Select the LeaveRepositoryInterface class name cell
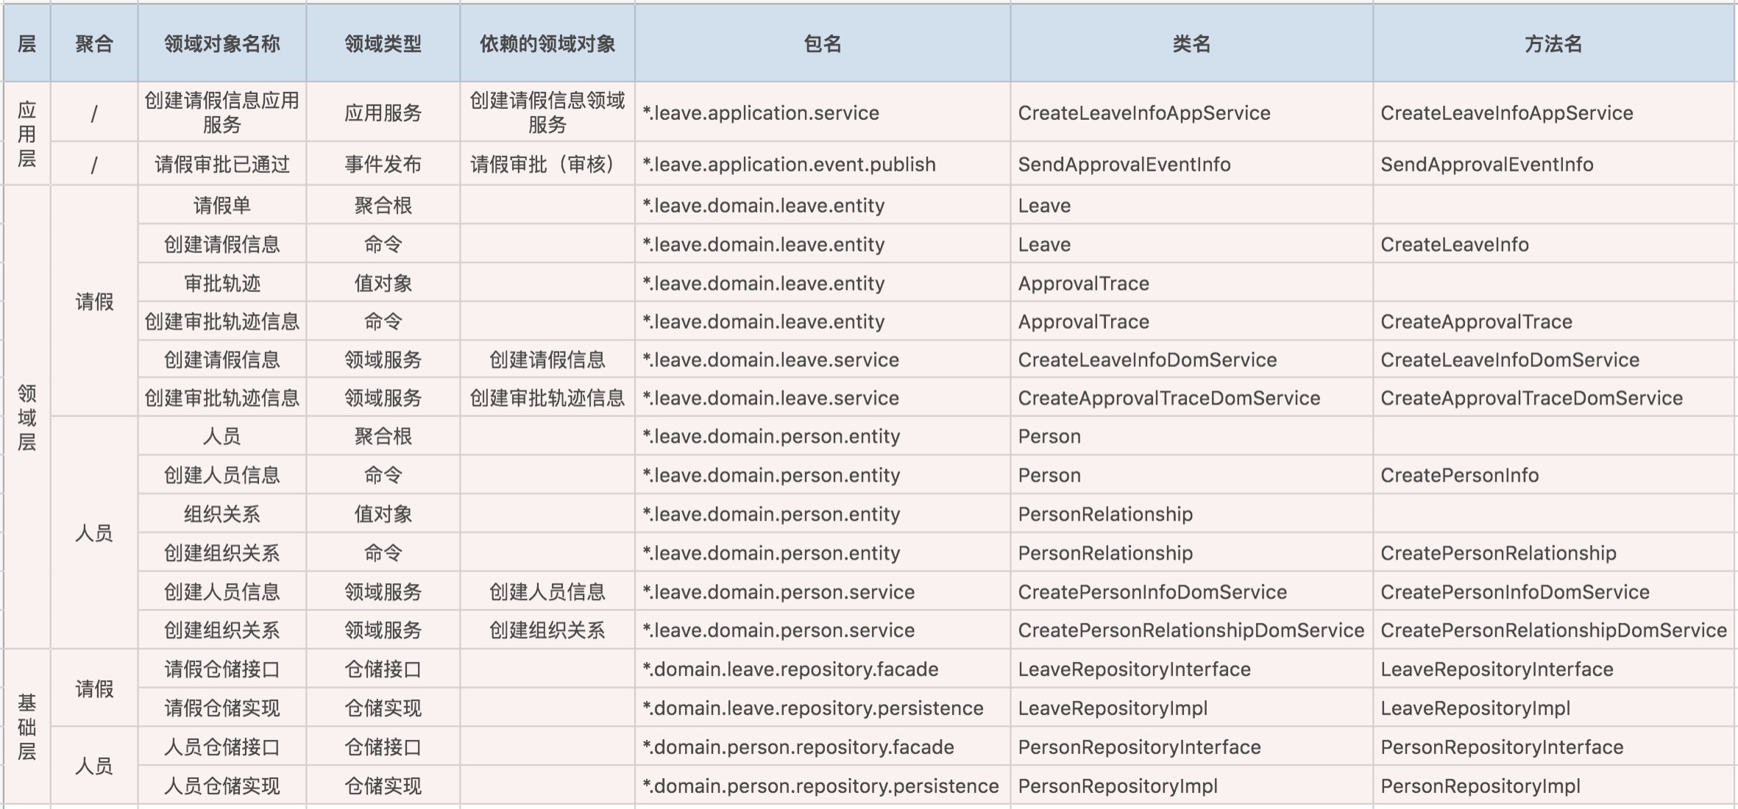This screenshot has height=809, width=1738. (x=1134, y=669)
